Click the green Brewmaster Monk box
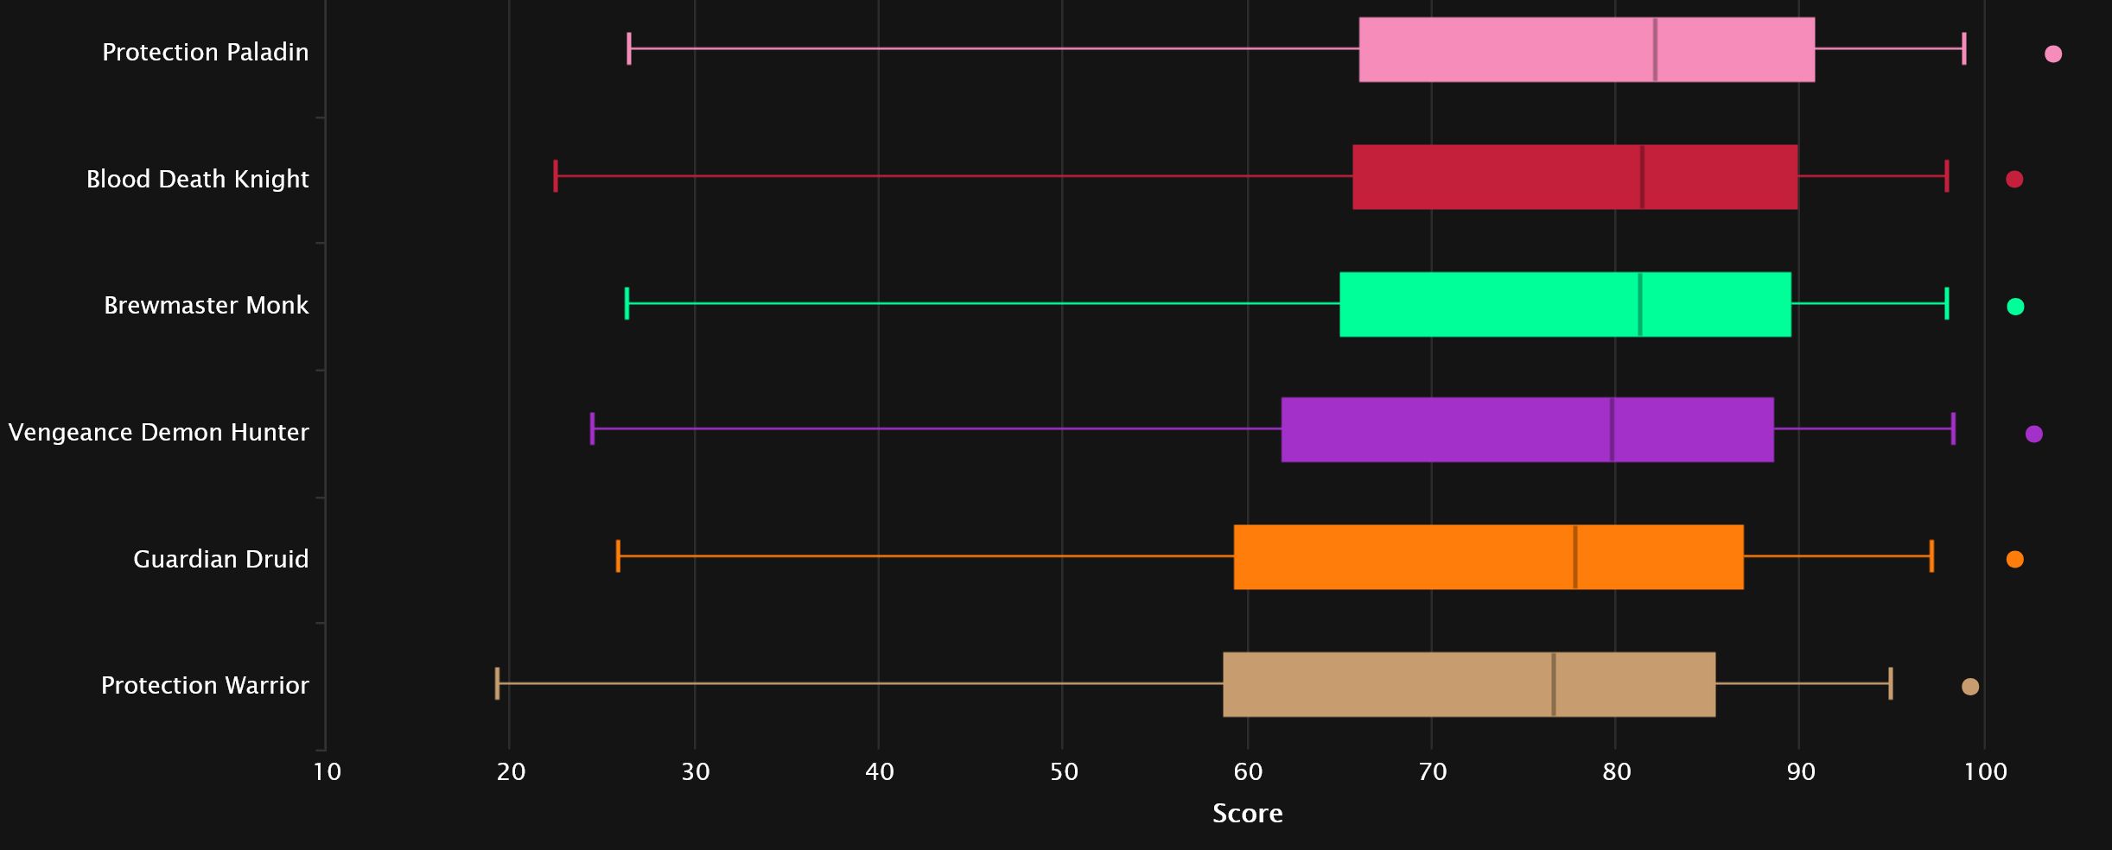 (1565, 304)
